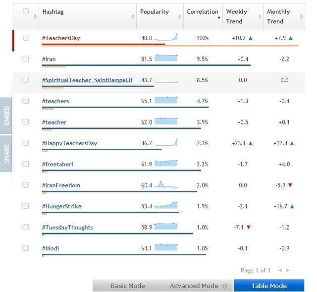Image resolution: width=317 pixels, height=292 pixels.
Task: Click the #IranFreedom popularity sparkline chart
Action: tap(166, 185)
